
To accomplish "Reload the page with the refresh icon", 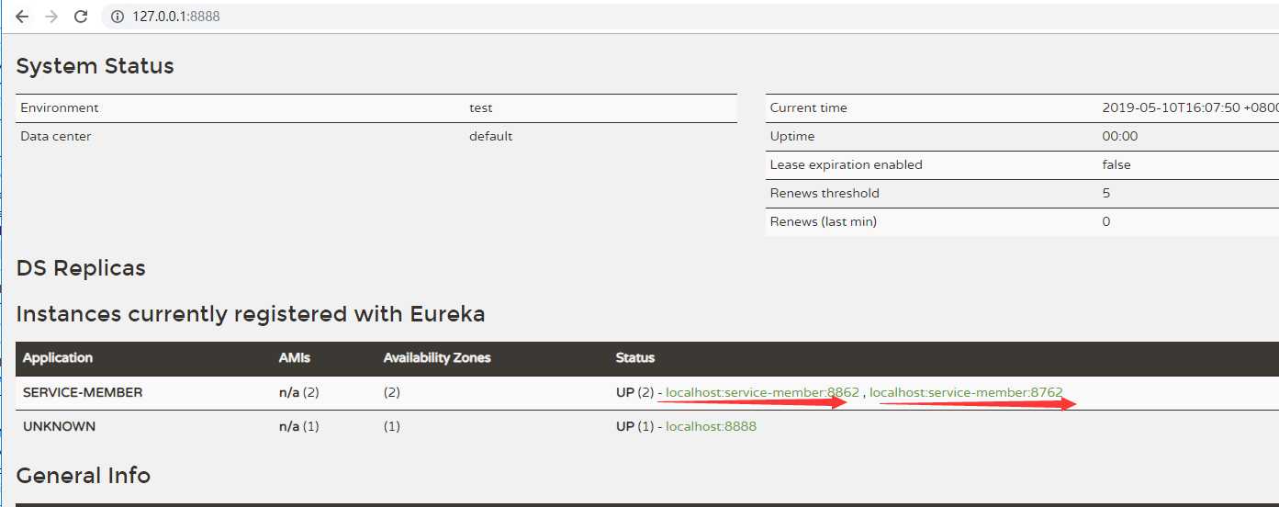I will click(81, 17).
